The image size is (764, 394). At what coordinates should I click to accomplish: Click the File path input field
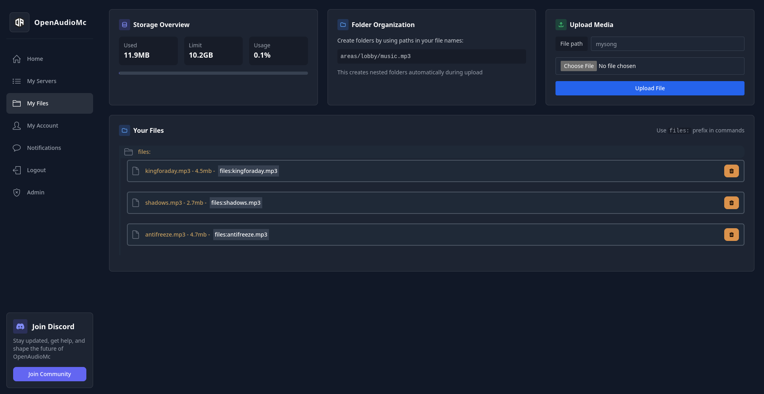pos(667,44)
